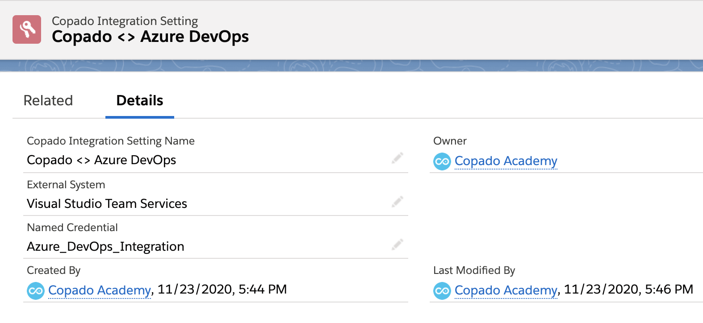Viewport: 703px width, 323px height.
Task: Open the Owner's Copado Academy link
Action: click(x=506, y=161)
